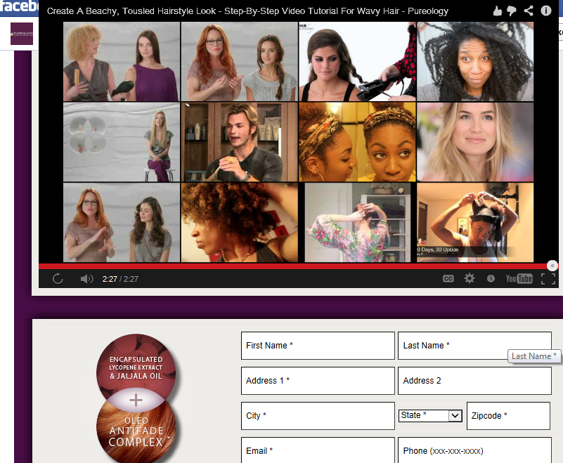This screenshot has width=563, height=463.
Task: Open the video share icon
Action: [529, 11]
